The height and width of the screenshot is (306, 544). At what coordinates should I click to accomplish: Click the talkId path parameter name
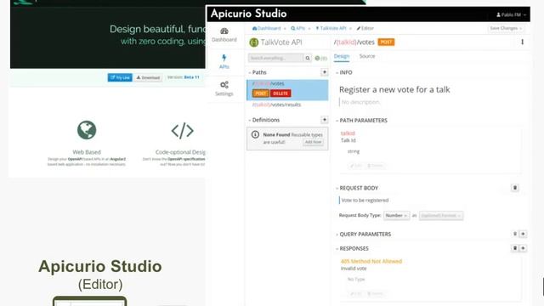pos(348,133)
